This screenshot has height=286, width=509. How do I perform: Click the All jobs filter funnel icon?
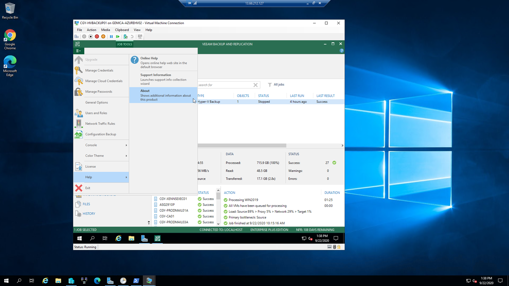pos(270,85)
